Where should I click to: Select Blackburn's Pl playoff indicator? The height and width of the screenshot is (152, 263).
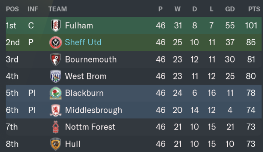click(x=32, y=93)
